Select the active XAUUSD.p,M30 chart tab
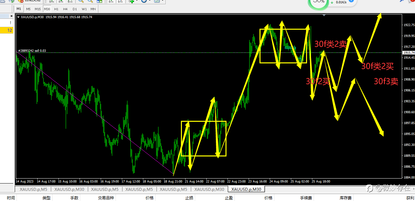Viewport: 415px width, 201px height. [x=246, y=189]
